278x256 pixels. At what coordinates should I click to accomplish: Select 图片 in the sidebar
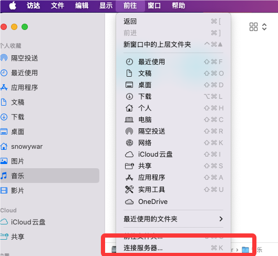click(x=49, y=161)
